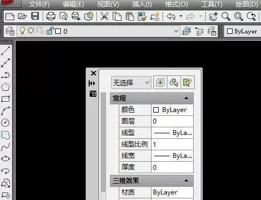Select the Spline tool

5,147
